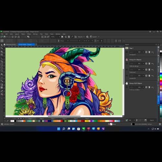Image resolution: width=162 pixels, height=162 pixels.
Task: Open settings gear for Page 1 PDF
Action: click(x=146, y=52)
